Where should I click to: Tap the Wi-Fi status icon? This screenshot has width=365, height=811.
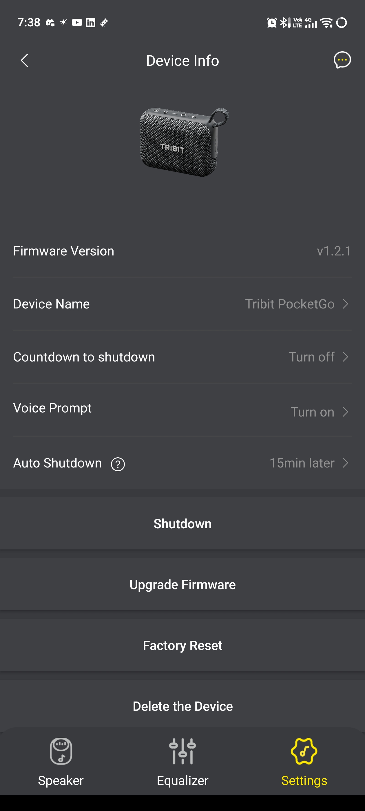click(326, 23)
